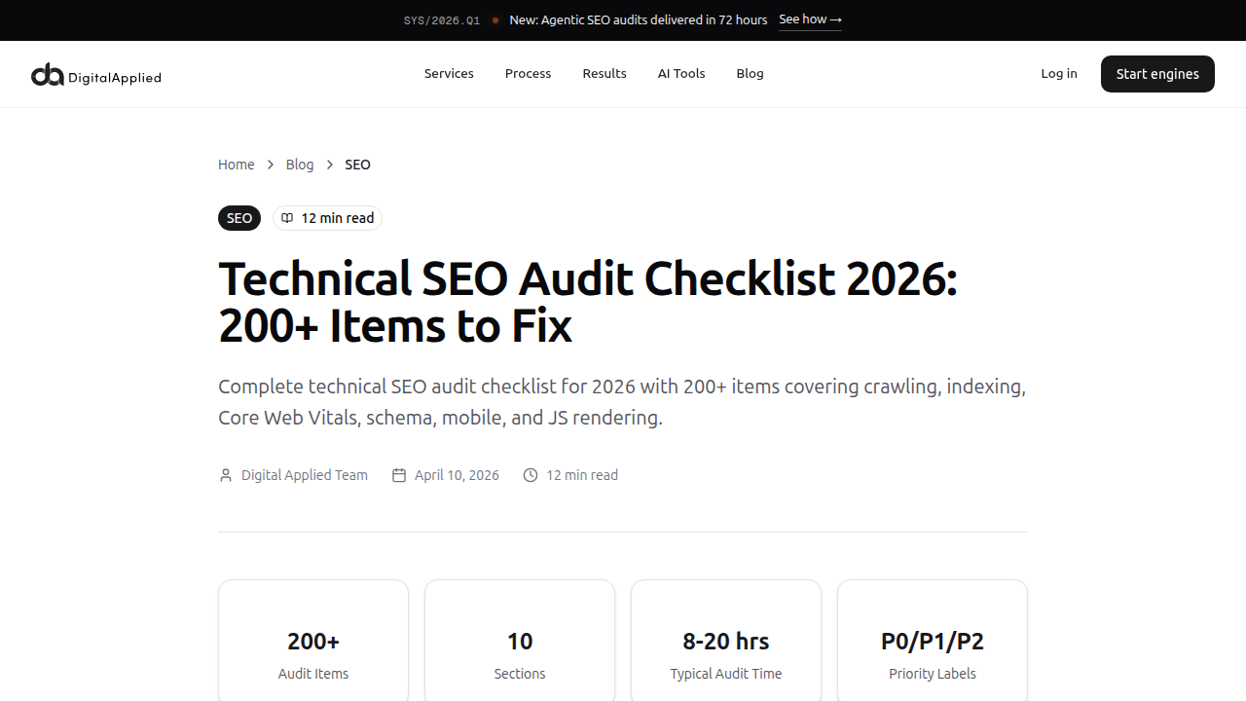Screen dimensions: 1246x701
Task: Open Blog from the top navigation
Action: point(750,74)
